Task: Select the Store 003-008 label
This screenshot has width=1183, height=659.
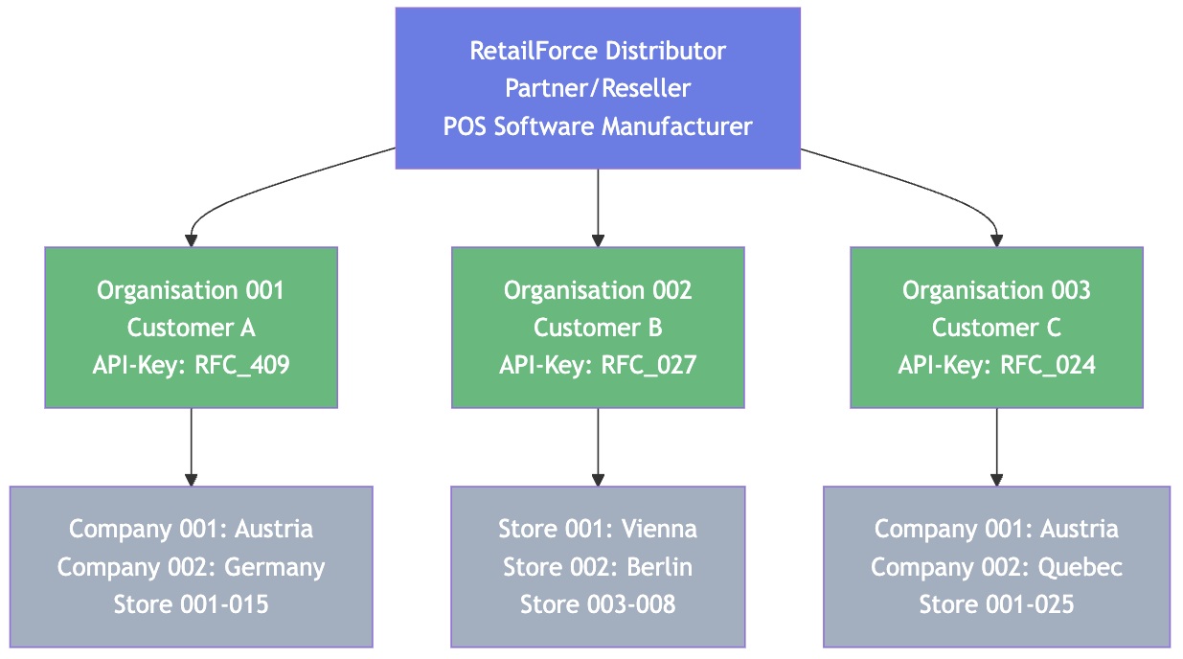Action: pos(597,604)
